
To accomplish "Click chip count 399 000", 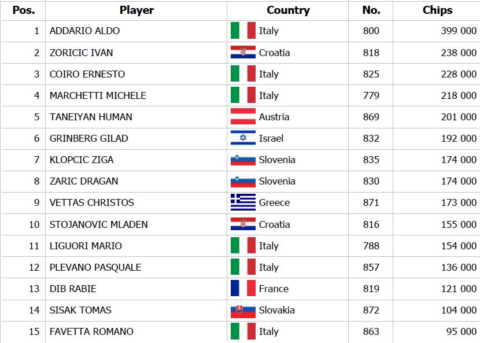I will 459,31.
